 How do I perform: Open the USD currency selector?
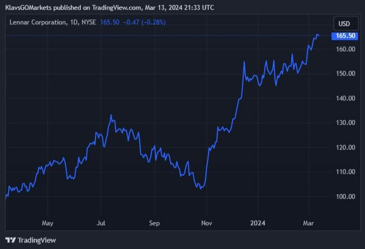pos(343,24)
